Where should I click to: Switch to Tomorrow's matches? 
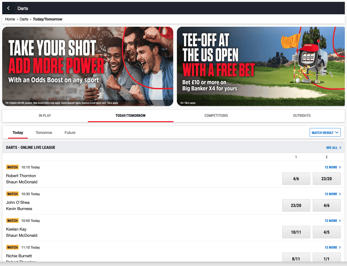[44, 133]
